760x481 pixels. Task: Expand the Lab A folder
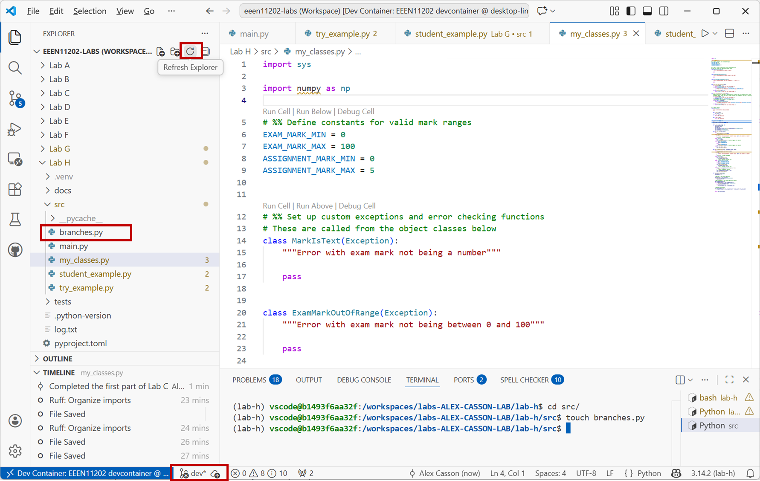[59, 65]
